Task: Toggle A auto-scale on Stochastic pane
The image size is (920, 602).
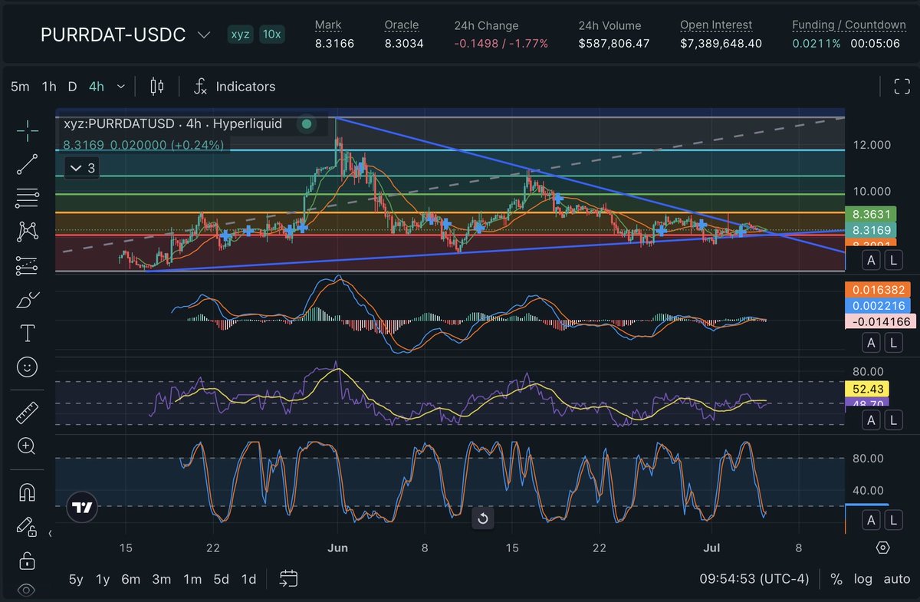Action: (x=871, y=521)
